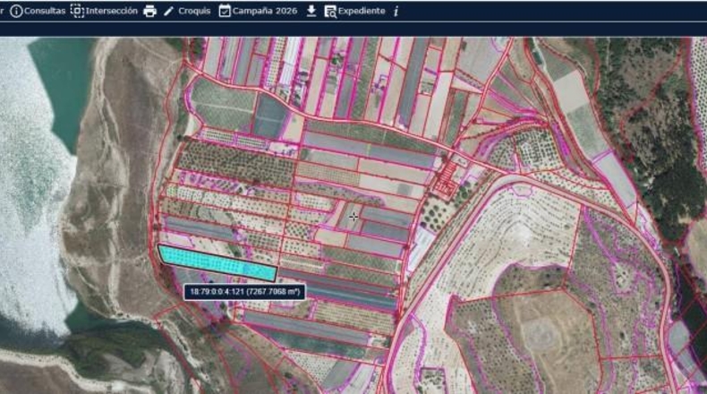Click the circular grey clearing on the hill
707x394 pixels.
tap(541, 335)
